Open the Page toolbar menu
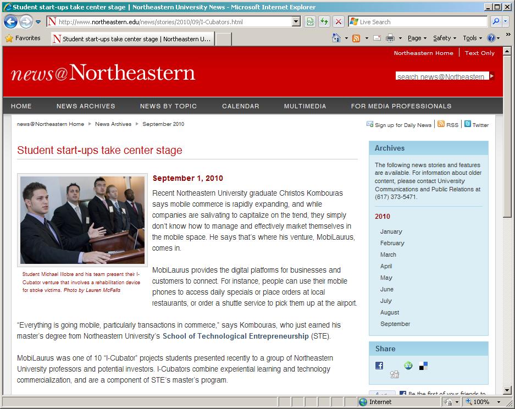Image resolution: width=515 pixels, height=409 pixels. [417, 38]
